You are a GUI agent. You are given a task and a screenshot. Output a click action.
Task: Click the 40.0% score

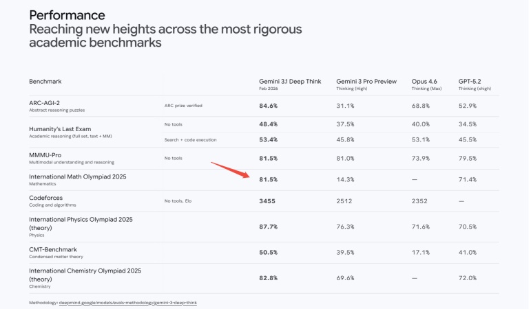tap(421, 124)
